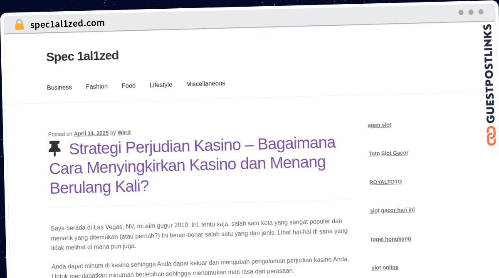
Task: Open the Toto Slot Gacor link
Action: (x=388, y=153)
